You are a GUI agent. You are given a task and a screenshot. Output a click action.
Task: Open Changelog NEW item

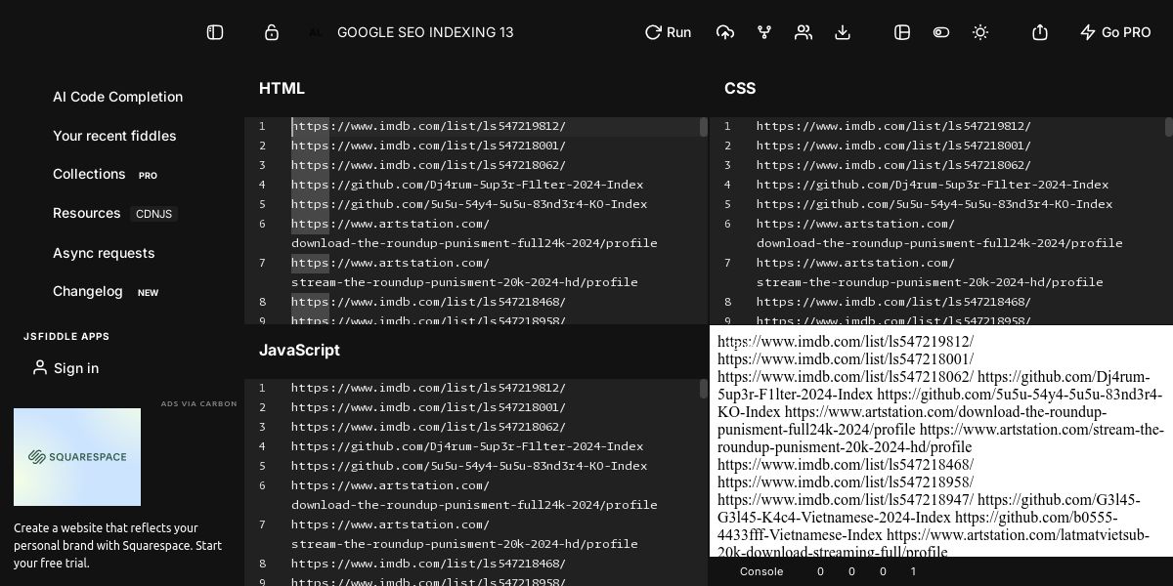[106, 291]
